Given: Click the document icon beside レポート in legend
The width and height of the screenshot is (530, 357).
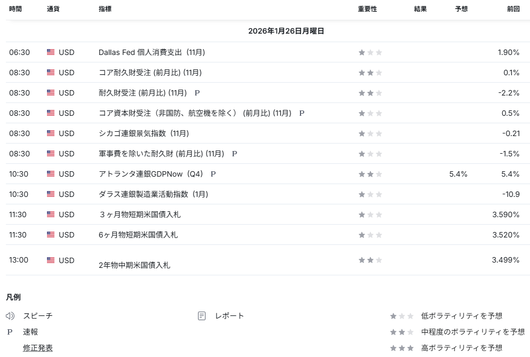Looking at the screenshot, I should point(202,316).
